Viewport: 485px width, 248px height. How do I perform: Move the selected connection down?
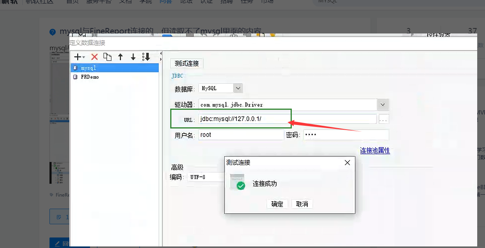(133, 57)
